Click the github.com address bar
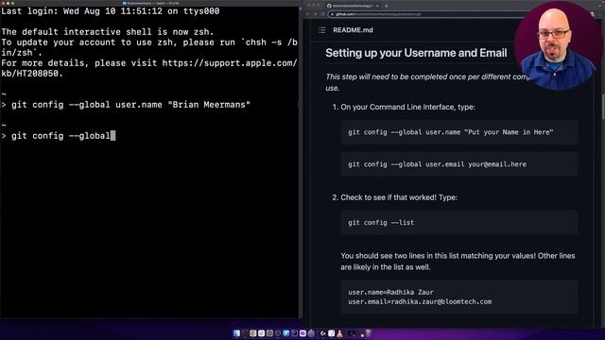The width and height of the screenshot is (605, 340). click(424, 14)
